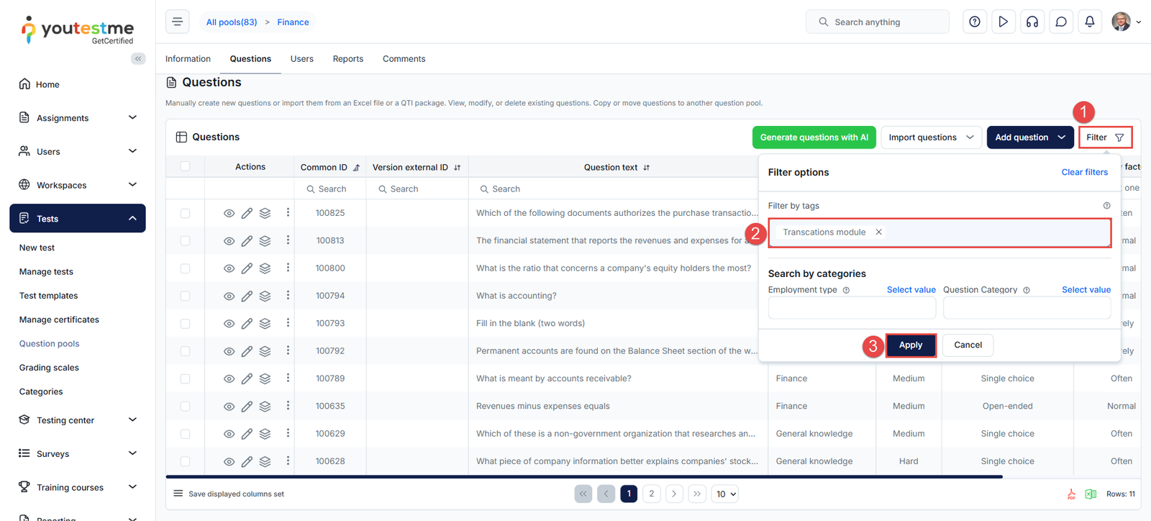Click the play video icon in header
Viewport: 1151px width, 521px height.
1003,22
